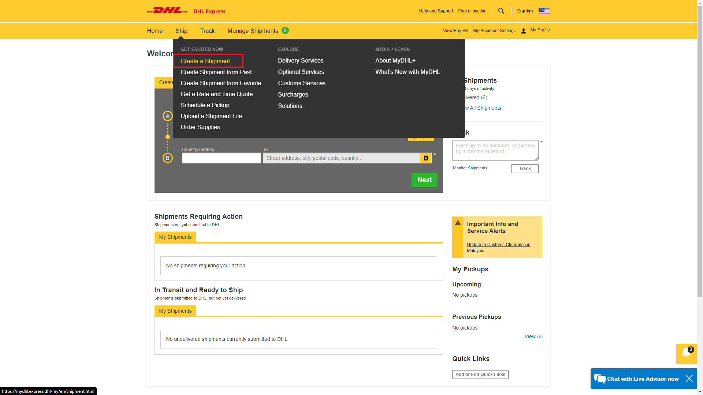Open View All Shipments link
This screenshot has width=703, height=395.
[483, 108]
